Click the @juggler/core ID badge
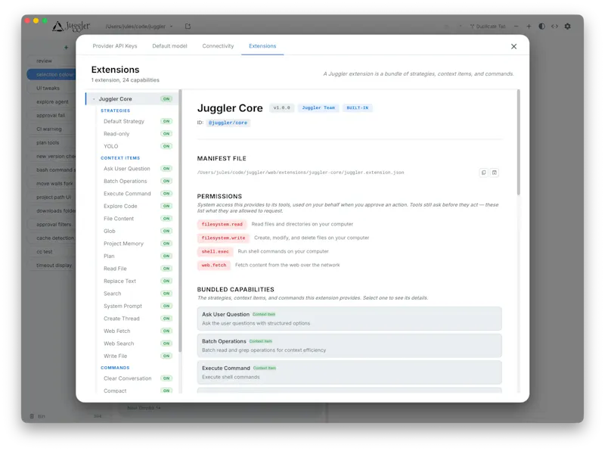Viewport: 605px width, 451px height. 228,123
